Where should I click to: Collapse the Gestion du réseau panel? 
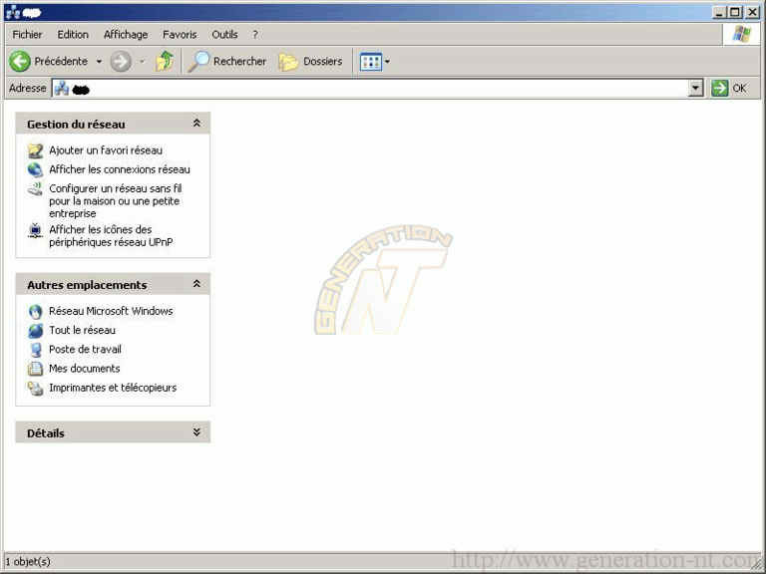tap(196, 123)
